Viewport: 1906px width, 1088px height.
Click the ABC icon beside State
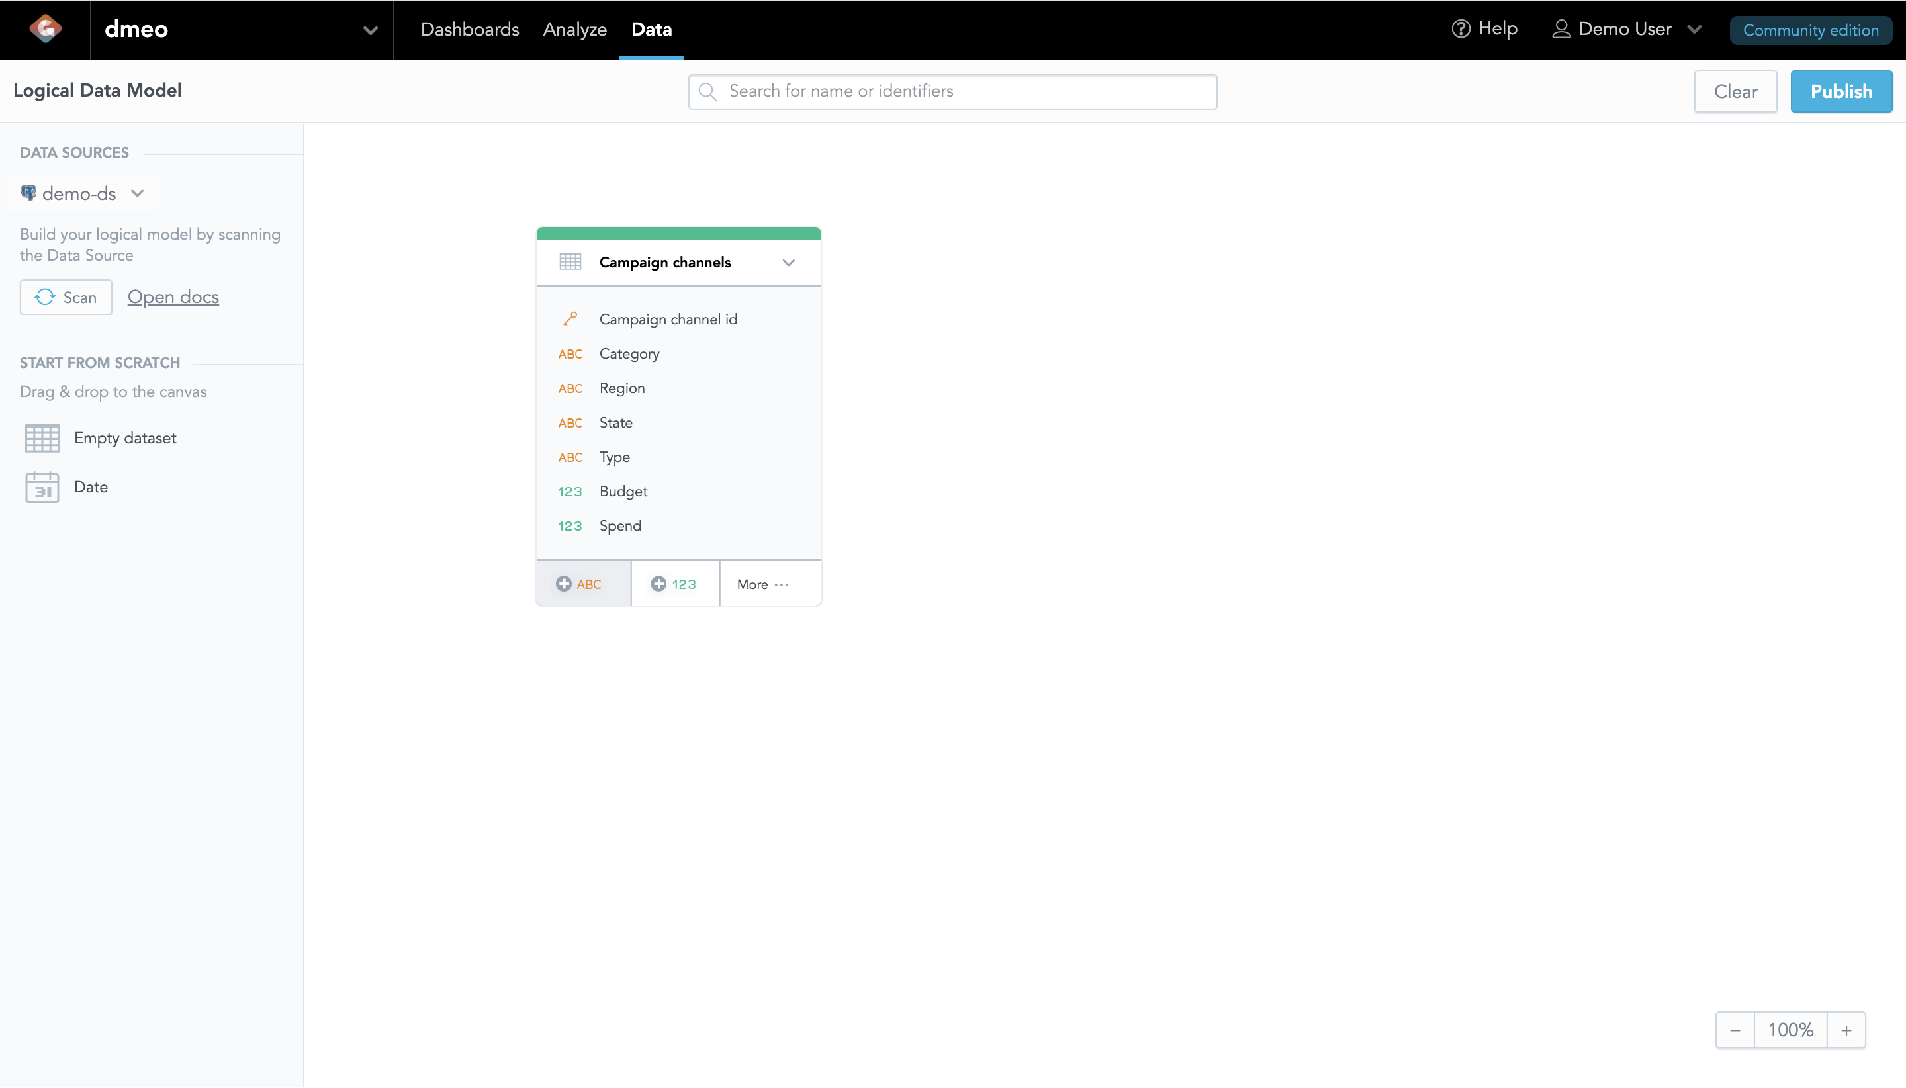point(570,423)
